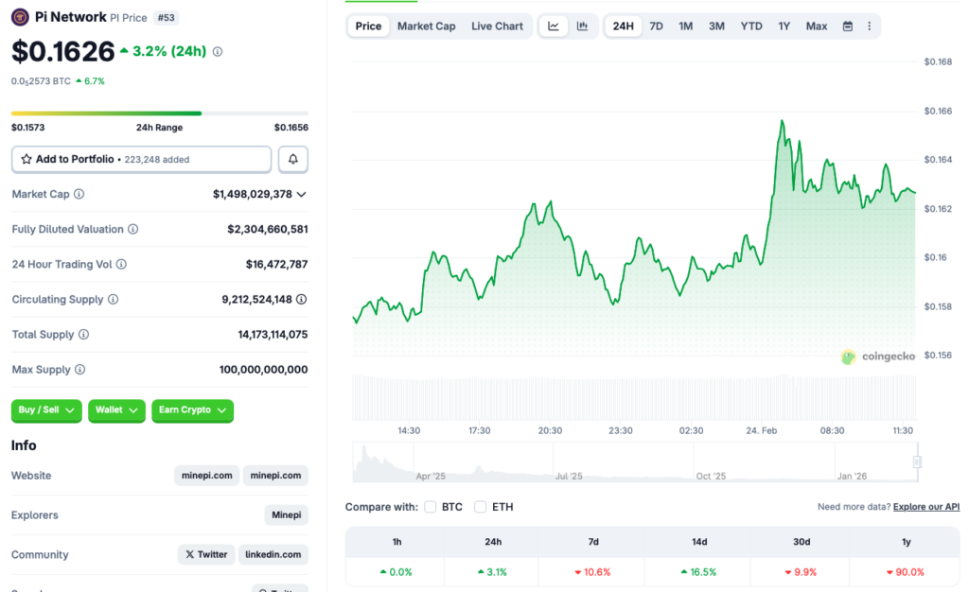
Task: Click the star on Add to Portfolio
Action: click(x=26, y=159)
